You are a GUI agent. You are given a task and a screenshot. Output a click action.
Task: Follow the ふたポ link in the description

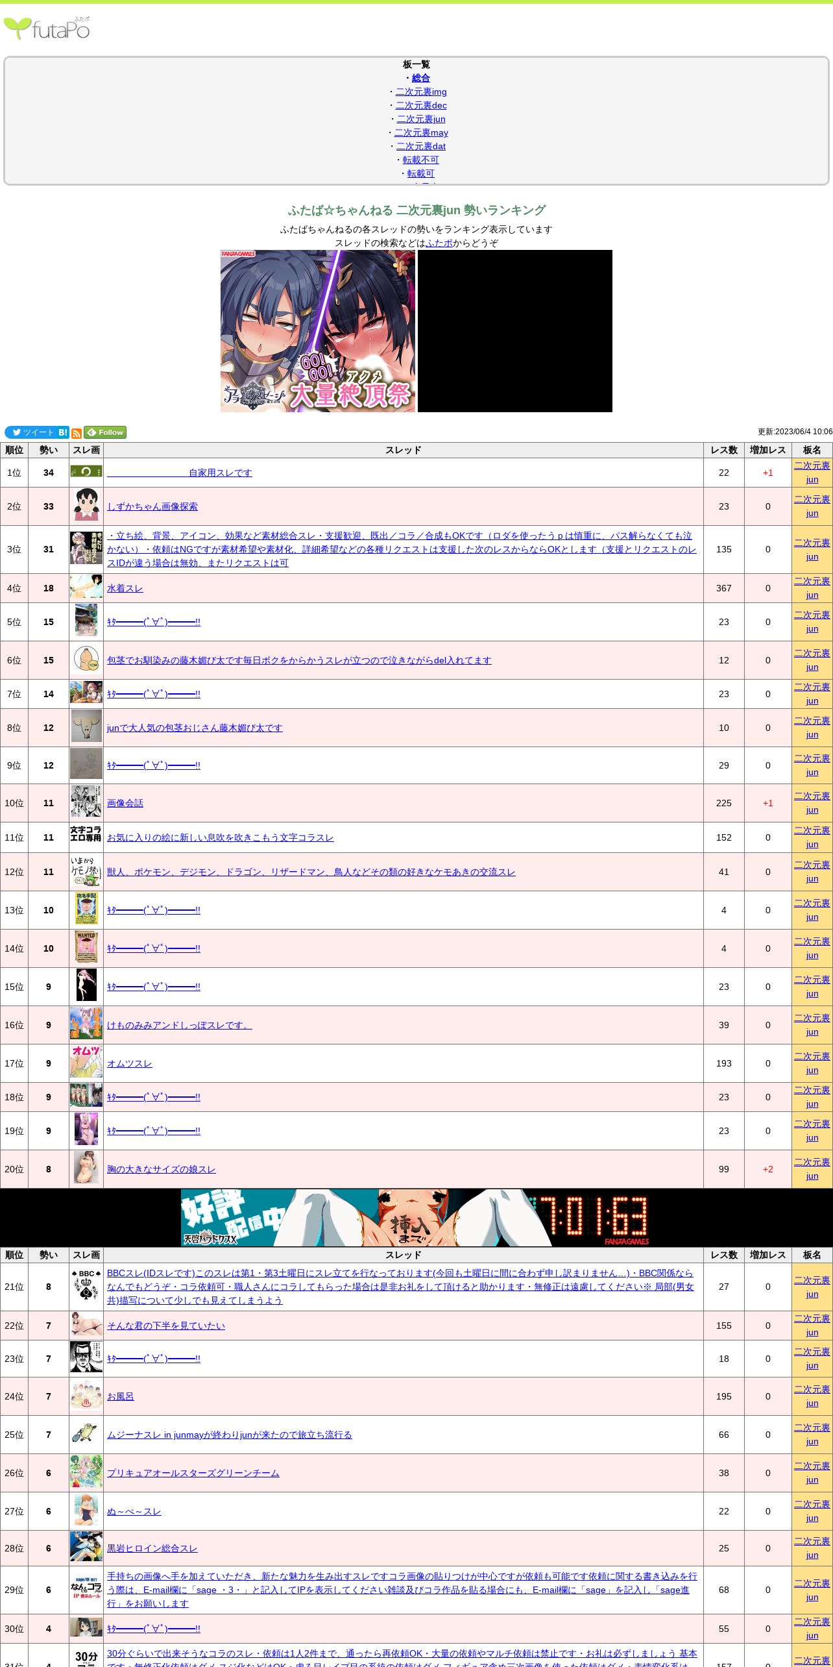point(439,243)
